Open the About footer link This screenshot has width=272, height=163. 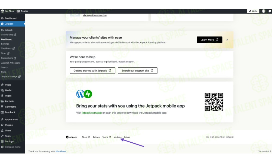click(x=86, y=137)
